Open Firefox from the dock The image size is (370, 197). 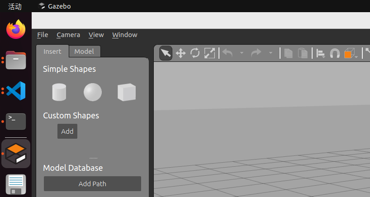click(16, 29)
